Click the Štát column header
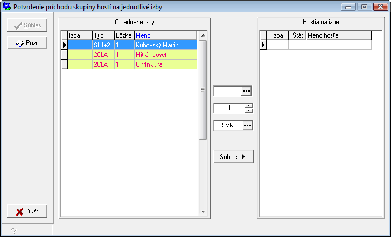The image size is (391, 237). pos(297,35)
